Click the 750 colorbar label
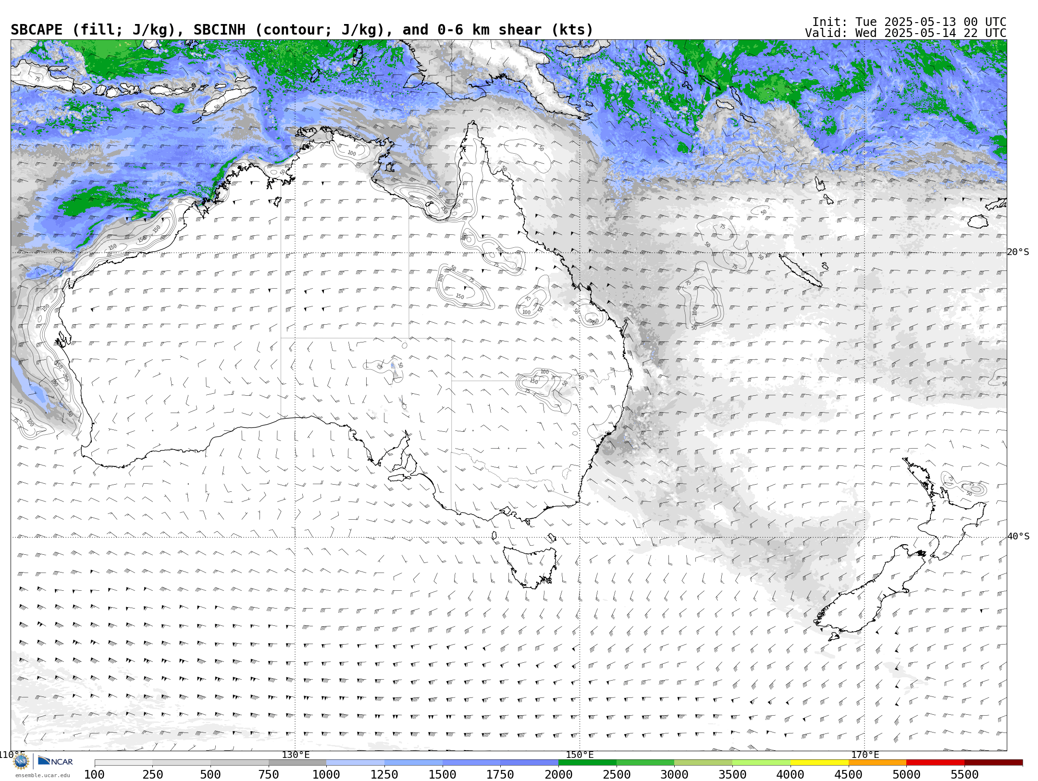The width and height of the screenshot is (1038, 781). [x=269, y=774]
